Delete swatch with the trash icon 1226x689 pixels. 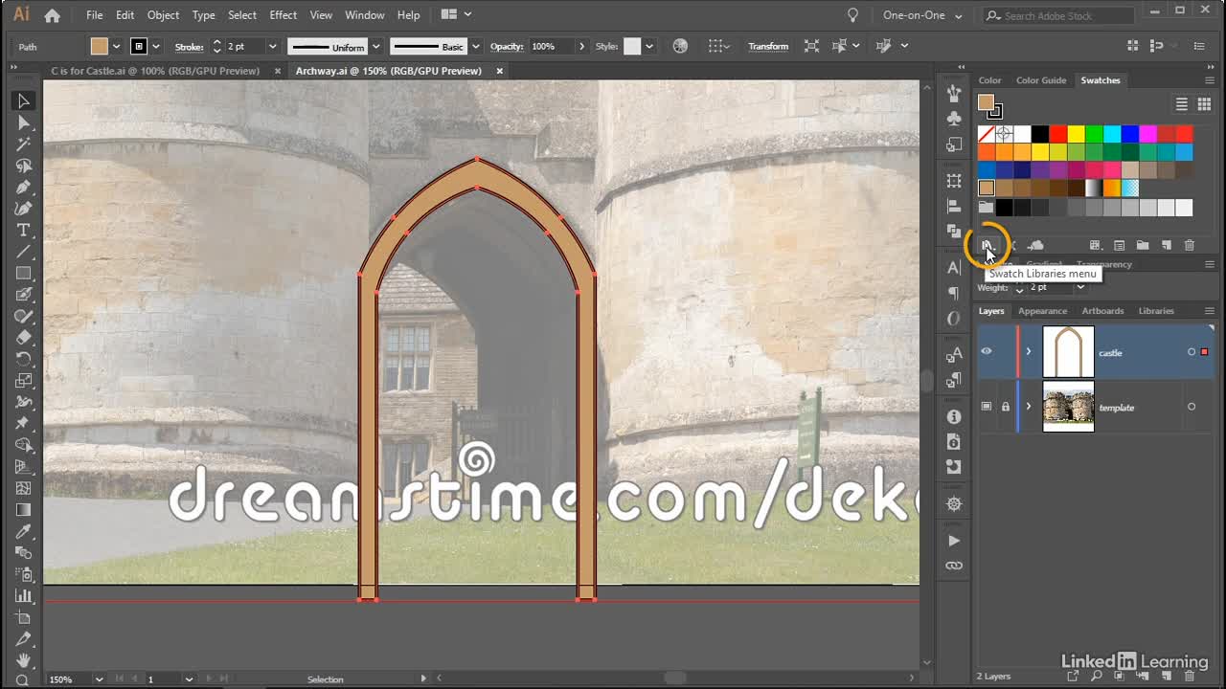click(1190, 246)
